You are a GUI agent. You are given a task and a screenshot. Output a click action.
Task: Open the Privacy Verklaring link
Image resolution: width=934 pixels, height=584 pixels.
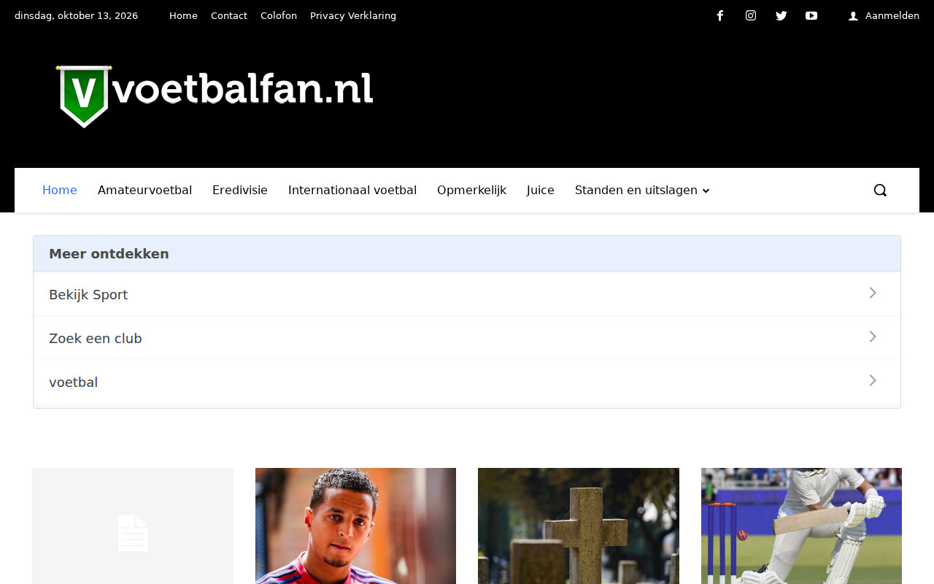click(x=353, y=16)
